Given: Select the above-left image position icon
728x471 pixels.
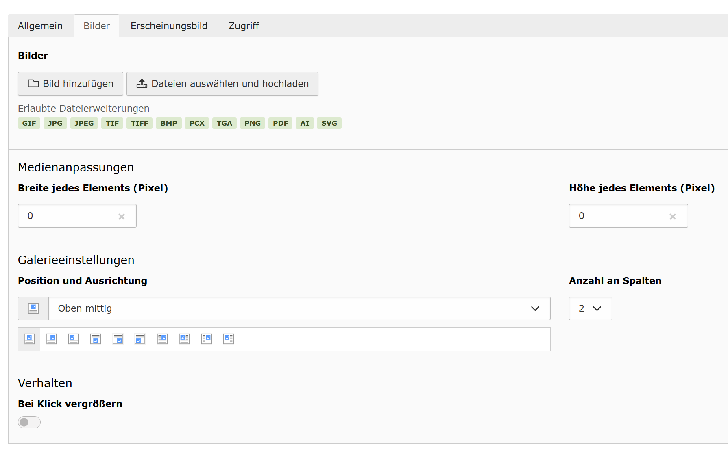Looking at the screenshot, I should (x=74, y=339).
